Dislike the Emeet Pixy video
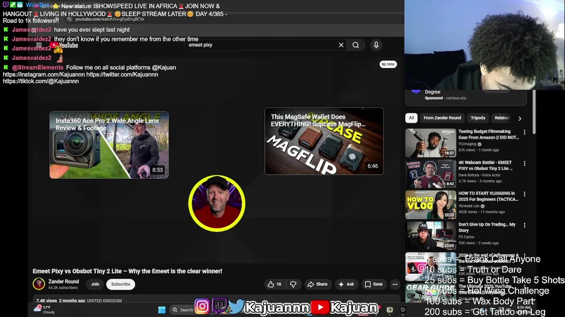 pyautogui.click(x=293, y=284)
